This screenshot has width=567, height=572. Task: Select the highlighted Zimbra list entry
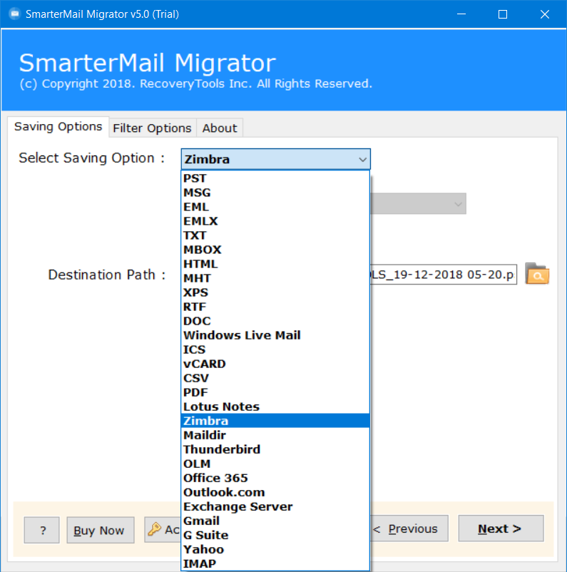[x=275, y=421]
